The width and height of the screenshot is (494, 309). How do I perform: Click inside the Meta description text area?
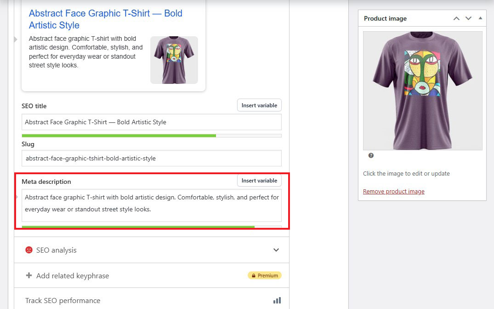click(x=151, y=203)
